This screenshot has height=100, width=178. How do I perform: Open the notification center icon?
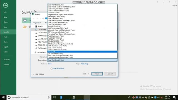tap(175, 97)
